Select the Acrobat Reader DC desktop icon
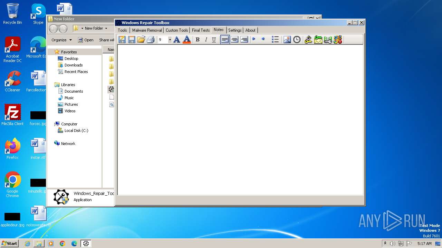This screenshot has height=248, width=442. point(12,50)
